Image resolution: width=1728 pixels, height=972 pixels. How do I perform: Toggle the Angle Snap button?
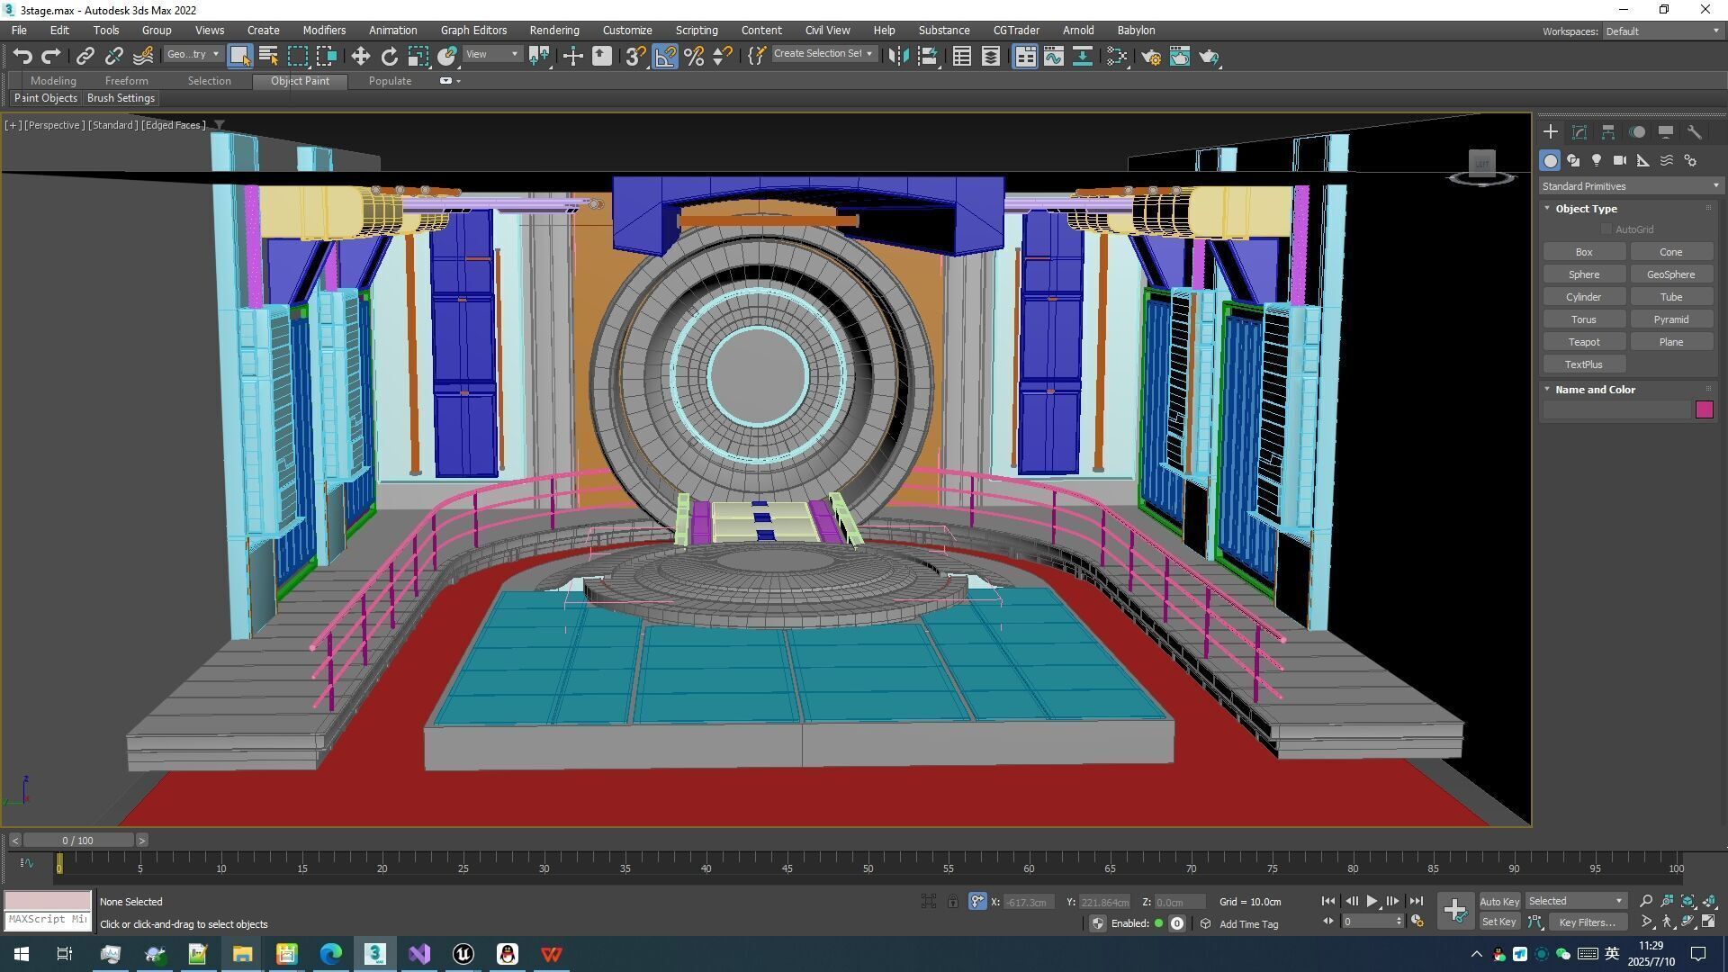point(665,56)
